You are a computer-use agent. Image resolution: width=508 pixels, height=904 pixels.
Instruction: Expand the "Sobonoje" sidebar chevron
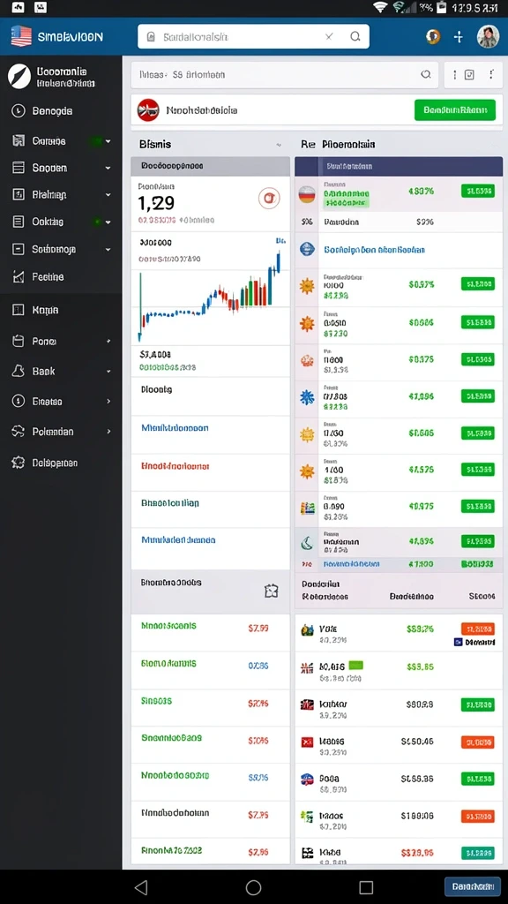point(108,250)
